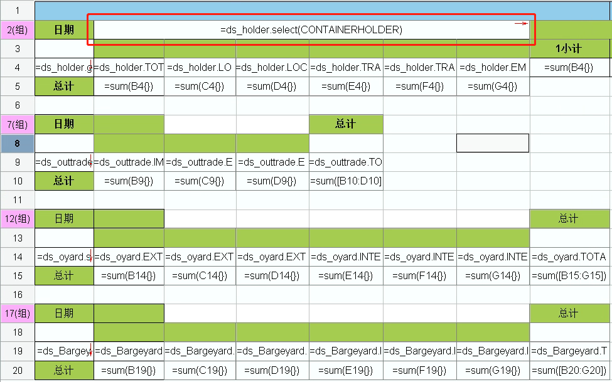
Task: Select the =sum(D19{}) cell
Action: coord(272,370)
